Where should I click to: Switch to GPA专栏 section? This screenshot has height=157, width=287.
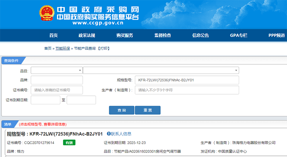pos(238,35)
